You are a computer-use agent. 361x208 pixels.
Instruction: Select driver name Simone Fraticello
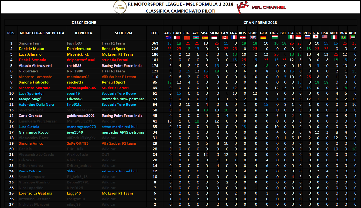coord(34,82)
